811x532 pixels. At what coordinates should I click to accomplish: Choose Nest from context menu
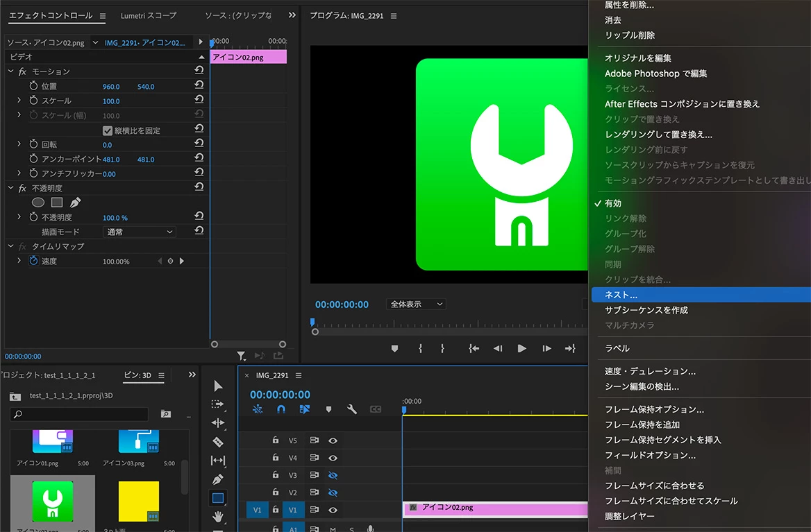701,294
